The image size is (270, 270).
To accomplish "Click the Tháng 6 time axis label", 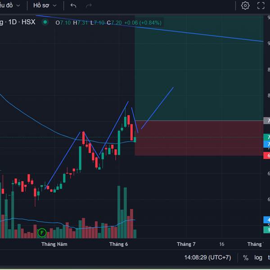I will pos(118,244).
